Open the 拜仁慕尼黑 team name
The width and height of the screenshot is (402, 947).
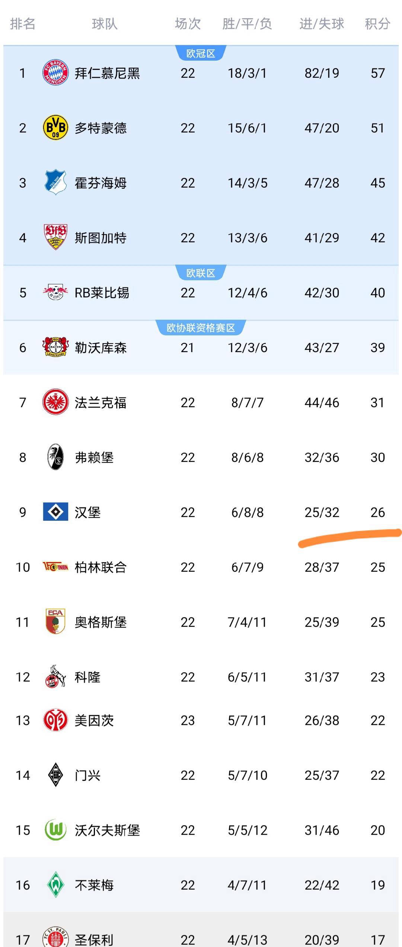[x=107, y=73]
